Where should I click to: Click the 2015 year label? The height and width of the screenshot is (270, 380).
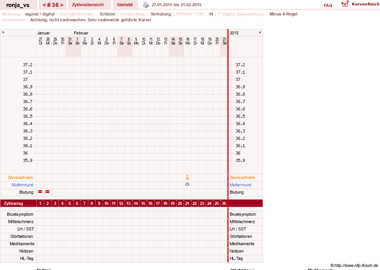point(234,33)
